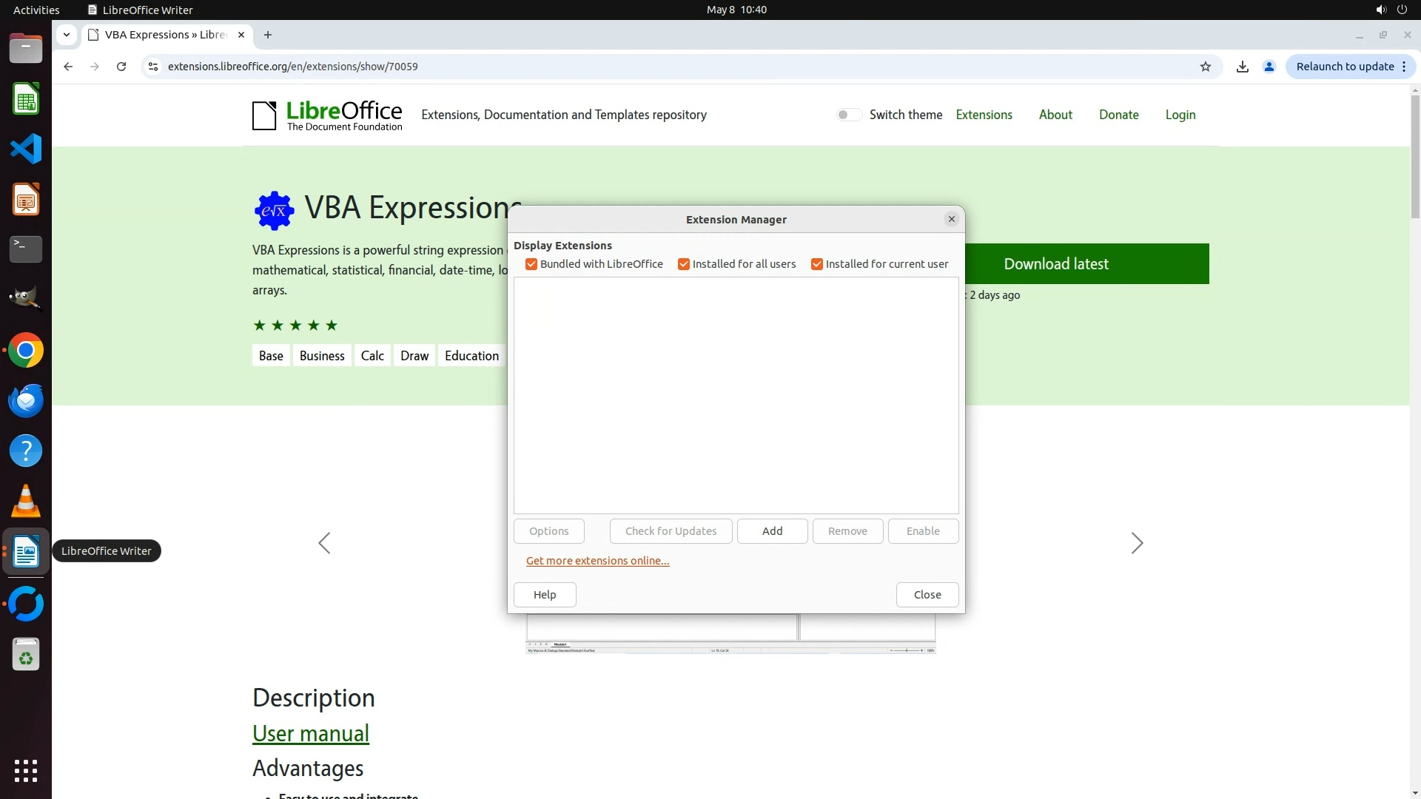Toggle Installed for current user checkbox
Viewport: 1421px width, 799px height.
817,264
